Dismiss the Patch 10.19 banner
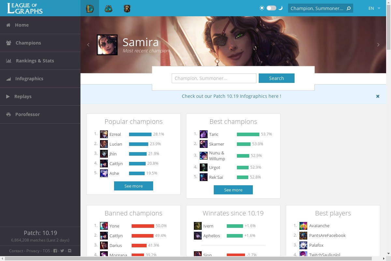This screenshot has height=261, width=391. tap(378, 96)
